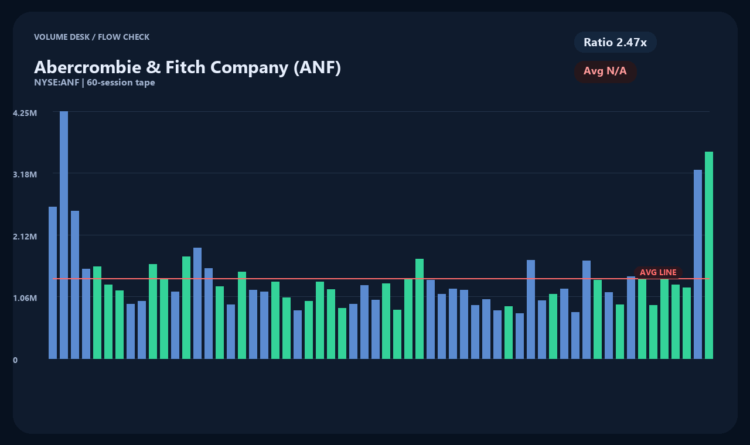Click the 0 axis label
The height and width of the screenshot is (445, 750).
(x=15, y=360)
